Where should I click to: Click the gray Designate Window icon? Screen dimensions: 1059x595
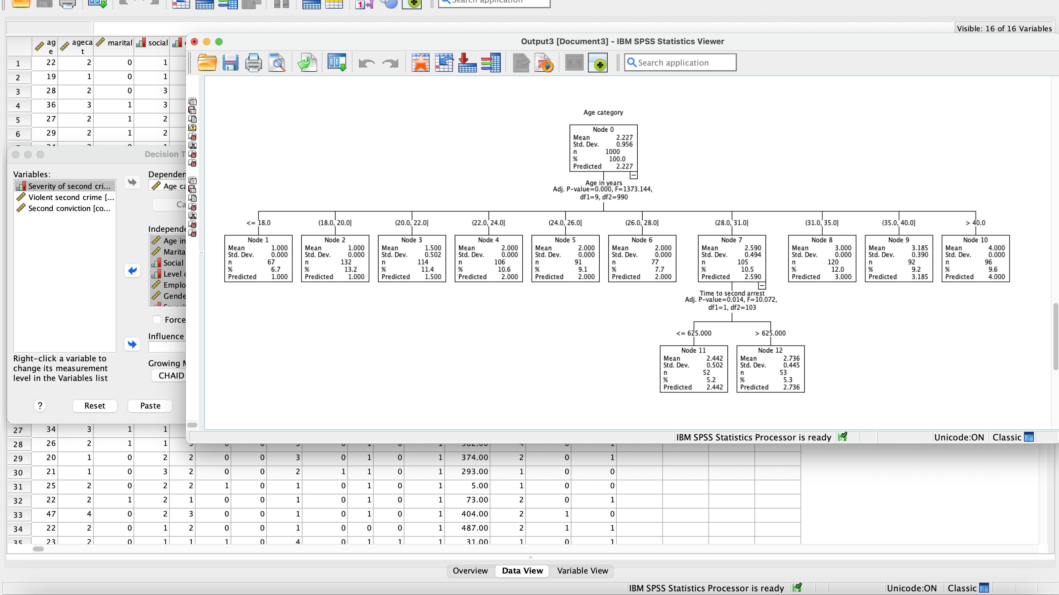point(574,63)
